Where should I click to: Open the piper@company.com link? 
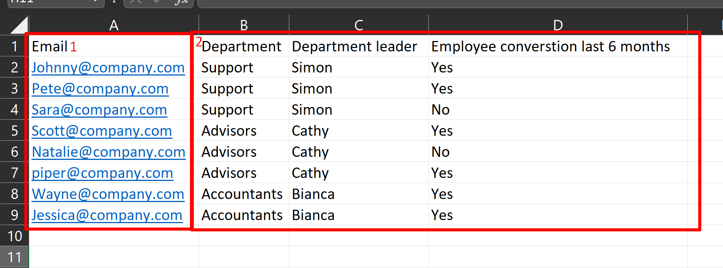coord(102,173)
